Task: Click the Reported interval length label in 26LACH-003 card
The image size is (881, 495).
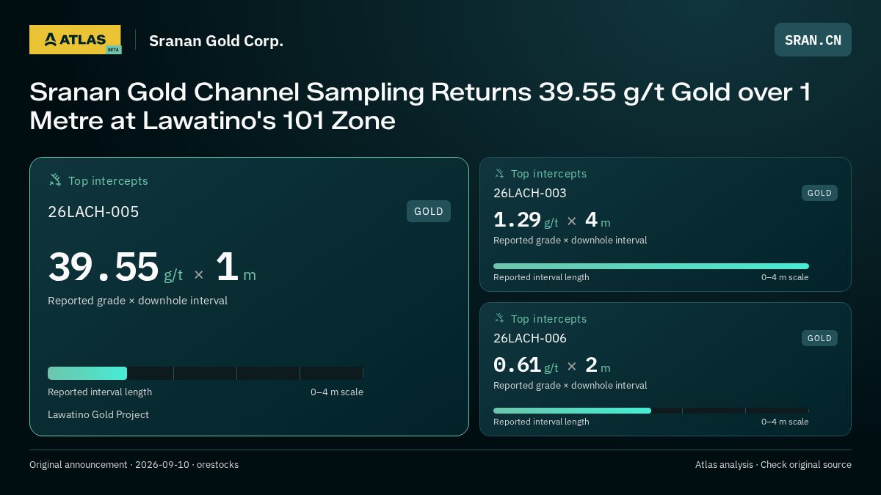Action: [x=541, y=277]
